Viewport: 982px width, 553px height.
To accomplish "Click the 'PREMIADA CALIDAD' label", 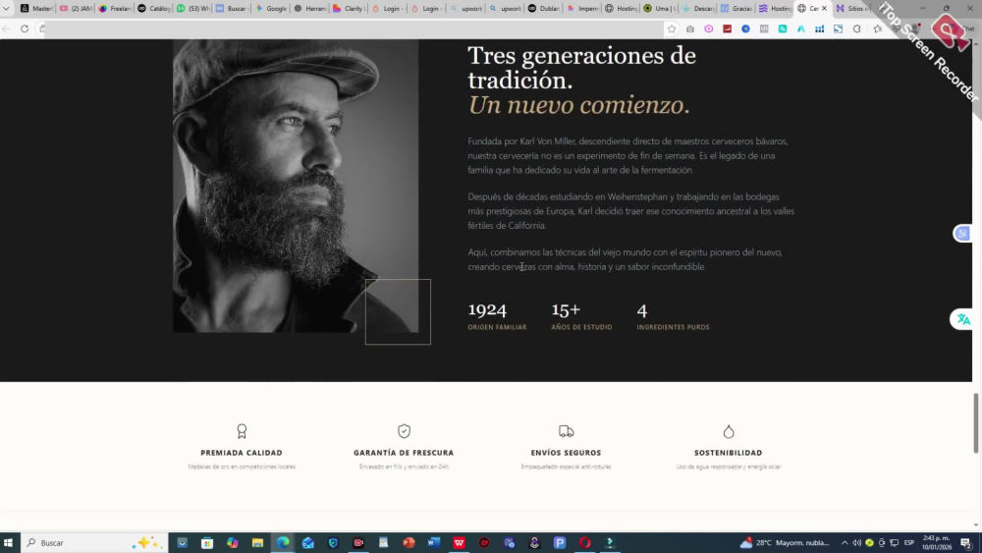I will click(x=242, y=453).
